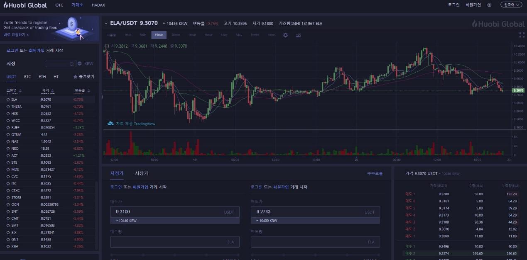This screenshot has height=260, width=527.
Task: Open the 한국어 language dropdown
Action: (511, 5)
